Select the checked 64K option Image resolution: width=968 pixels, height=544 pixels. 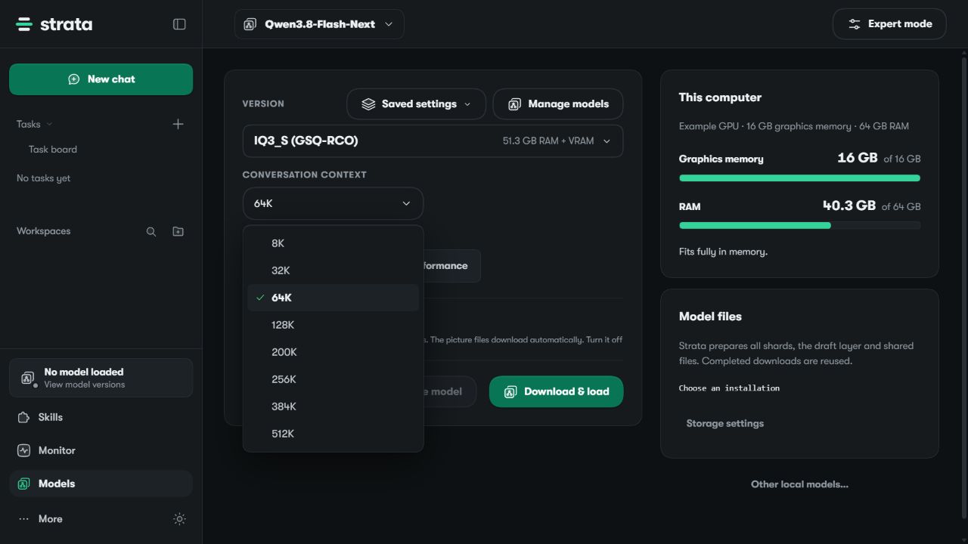333,298
